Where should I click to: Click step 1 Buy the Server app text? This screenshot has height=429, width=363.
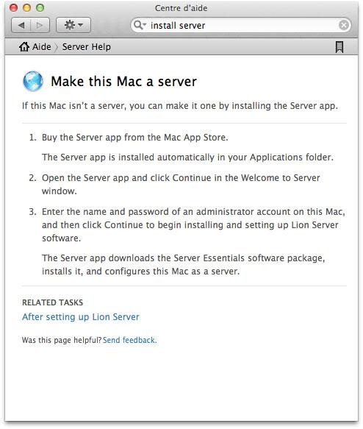pyautogui.click(x=135, y=138)
